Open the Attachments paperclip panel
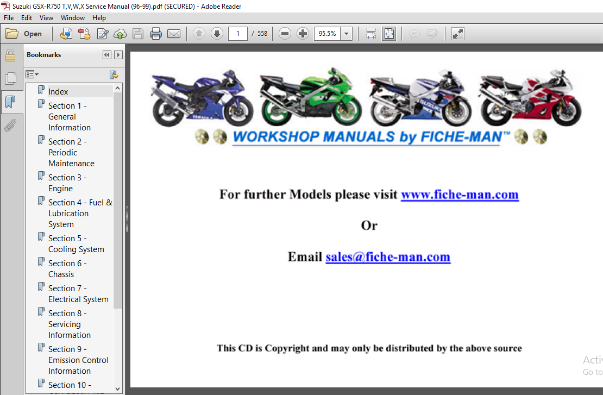The width and height of the screenshot is (603, 395). pos(10,126)
